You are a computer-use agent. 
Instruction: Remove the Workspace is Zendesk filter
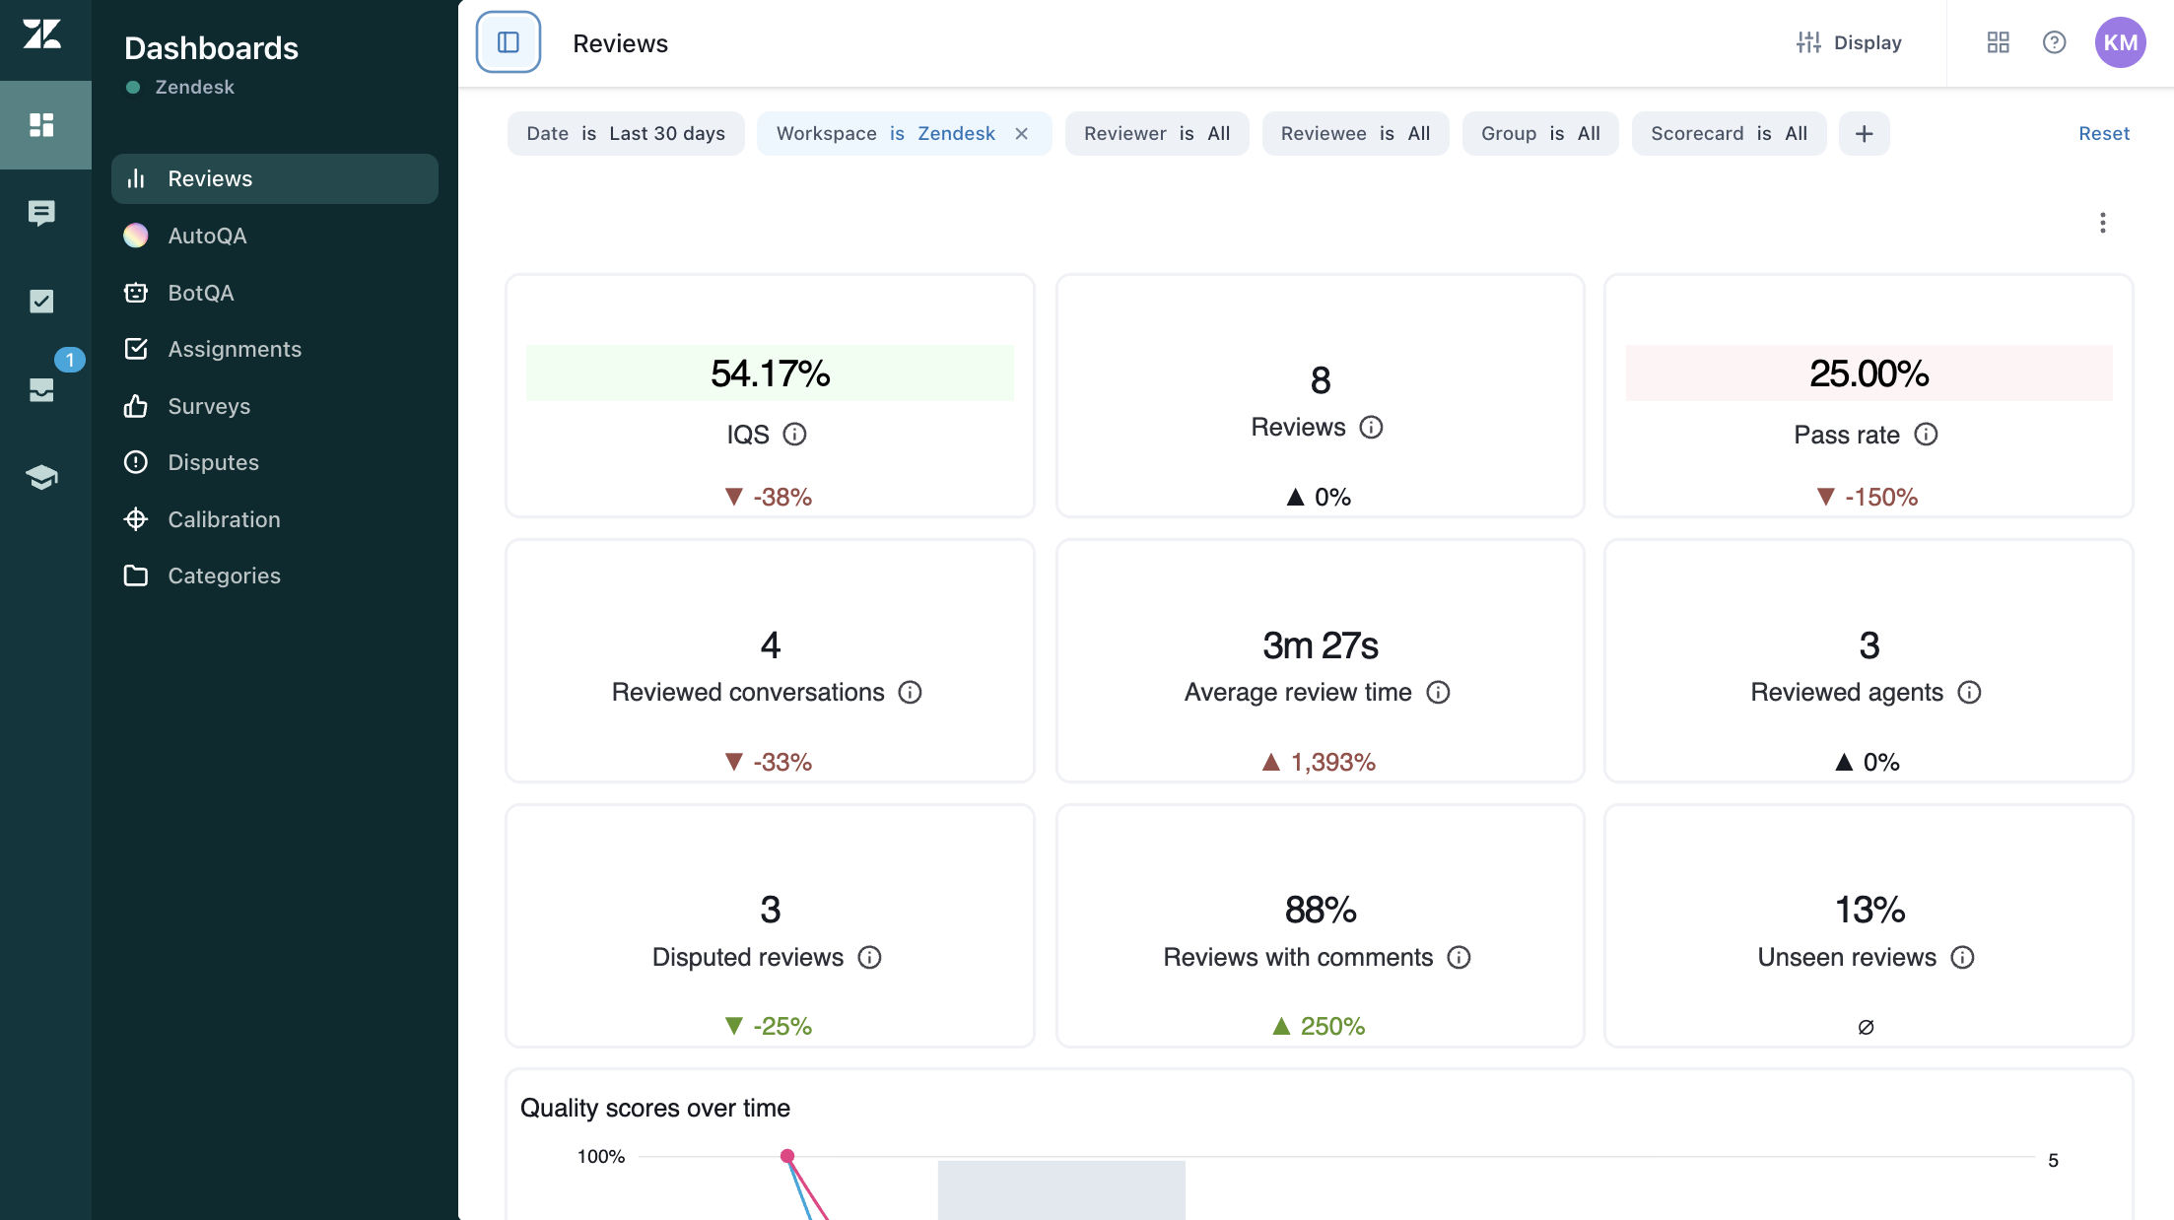(1022, 134)
